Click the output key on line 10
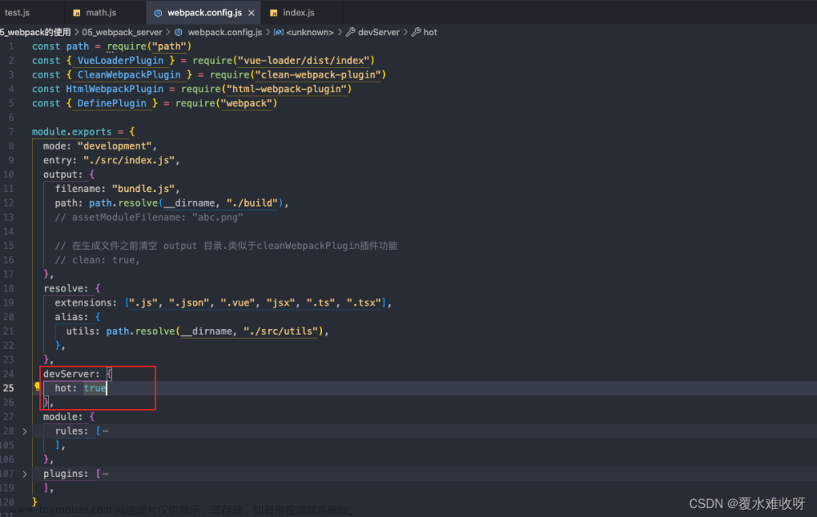This screenshot has width=817, height=517. click(60, 175)
